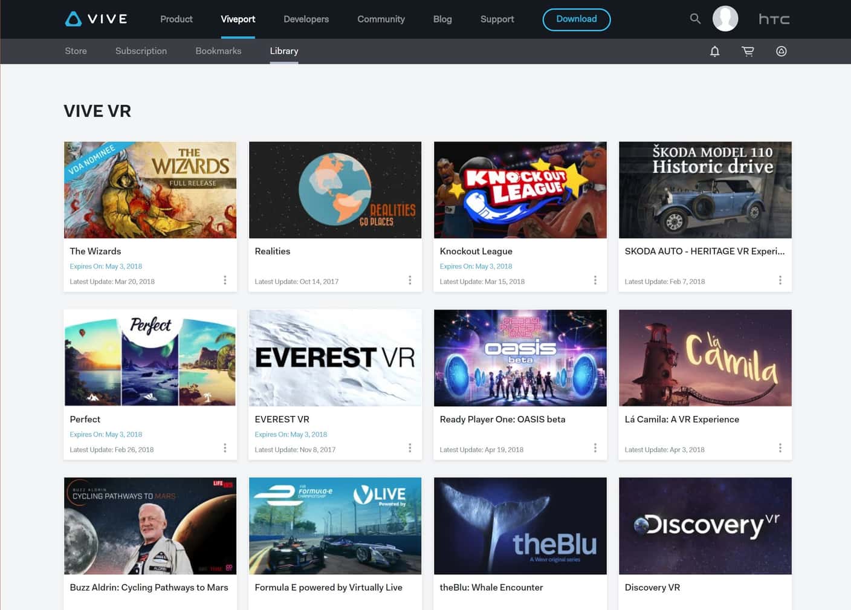Screen dimensions: 851x610
Task: Click Buzz Aldrin: Cycling Pathways to Mars title
Action: pos(149,588)
